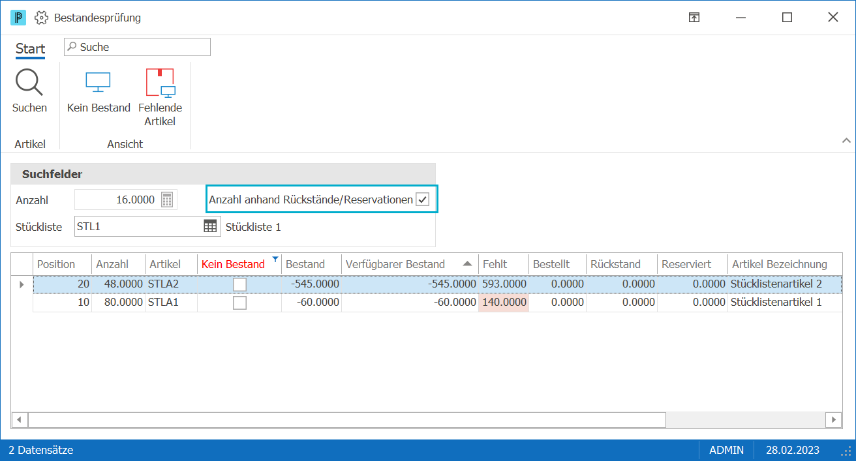Image resolution: width=856 pixels, height=461 pixels.
Task: Click the row indicator arrow for STLA2
Action: tap(22, 284)
